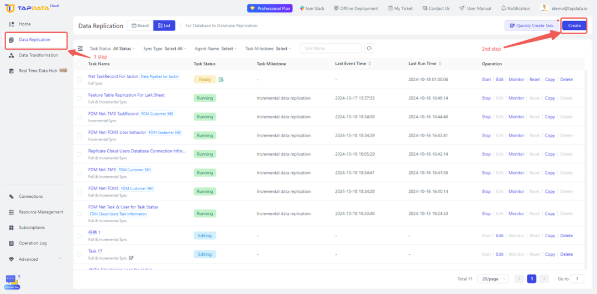
Task: Click schedule icon next to Ready status
Action: point(221,80)
